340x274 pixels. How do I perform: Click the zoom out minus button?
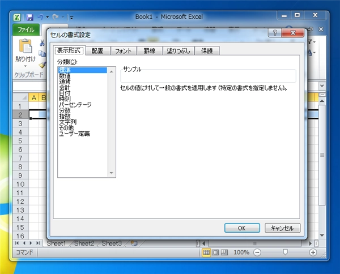(257, 252)
